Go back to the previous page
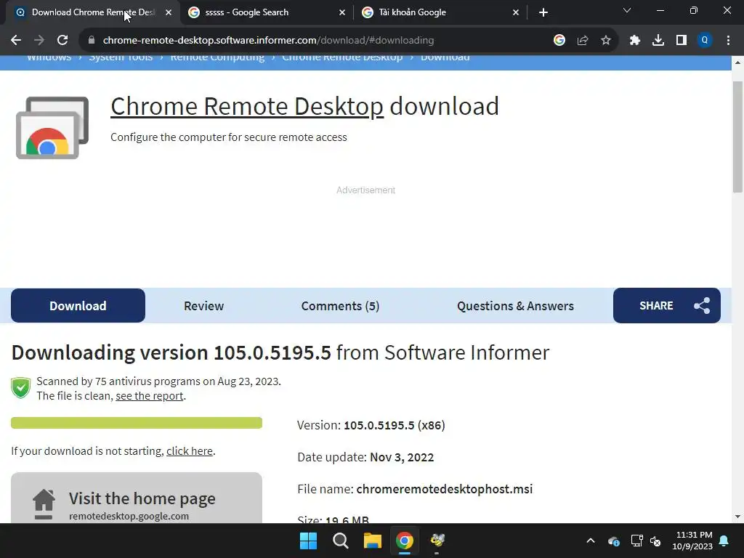 point(16,41)
